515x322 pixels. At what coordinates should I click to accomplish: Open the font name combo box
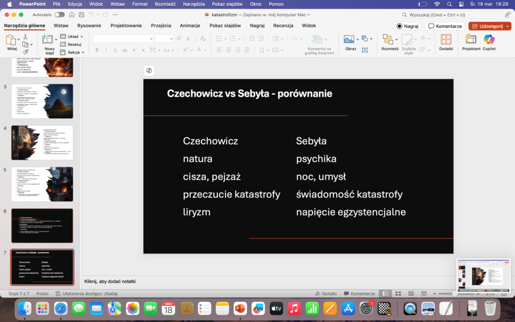pos(123,38)
